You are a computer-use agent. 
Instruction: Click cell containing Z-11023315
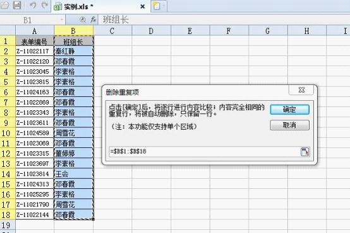tap(35, 153)
